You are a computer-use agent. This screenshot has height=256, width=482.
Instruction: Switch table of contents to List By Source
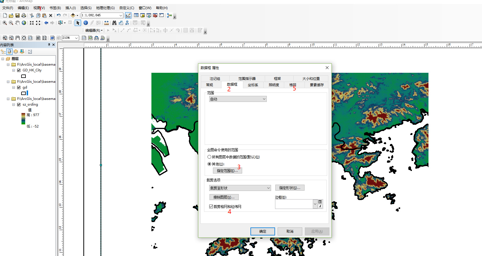(10, 52)
